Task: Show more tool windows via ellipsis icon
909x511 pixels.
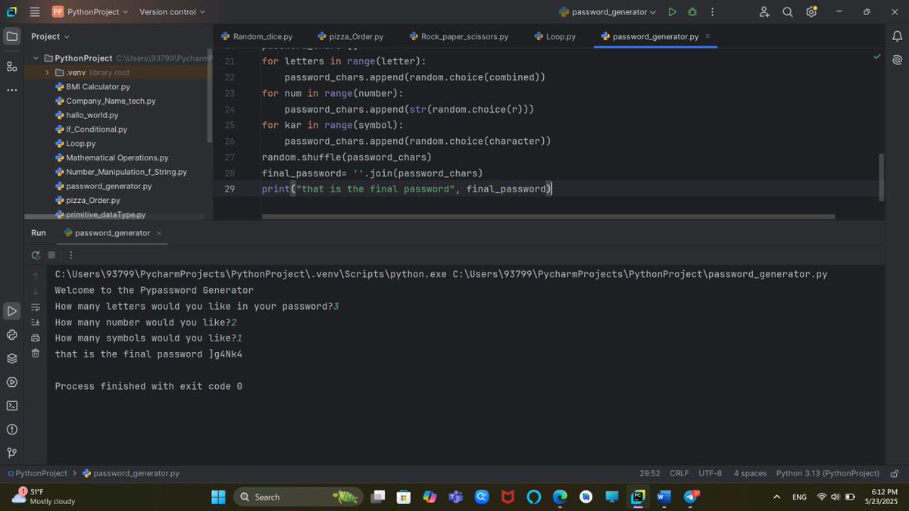Action: click(x=12, y=90)
